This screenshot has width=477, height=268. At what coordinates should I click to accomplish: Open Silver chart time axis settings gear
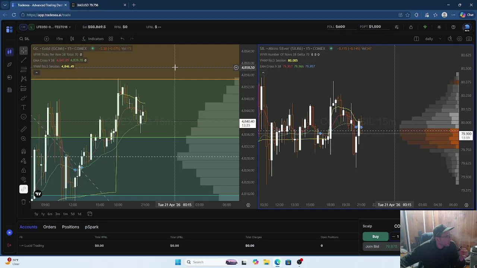point(466,205)
